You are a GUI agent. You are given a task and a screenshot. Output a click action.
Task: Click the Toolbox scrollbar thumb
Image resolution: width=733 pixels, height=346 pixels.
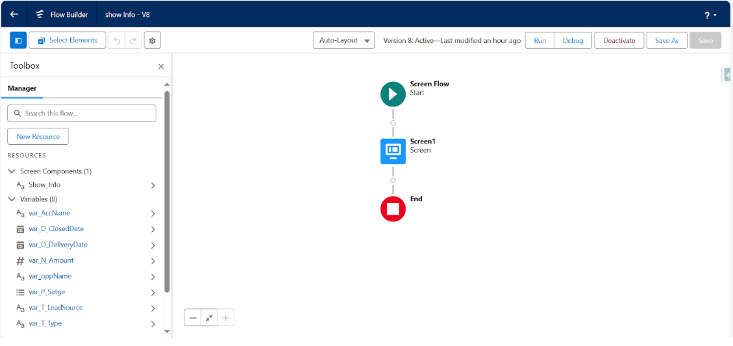coord(167,192)
